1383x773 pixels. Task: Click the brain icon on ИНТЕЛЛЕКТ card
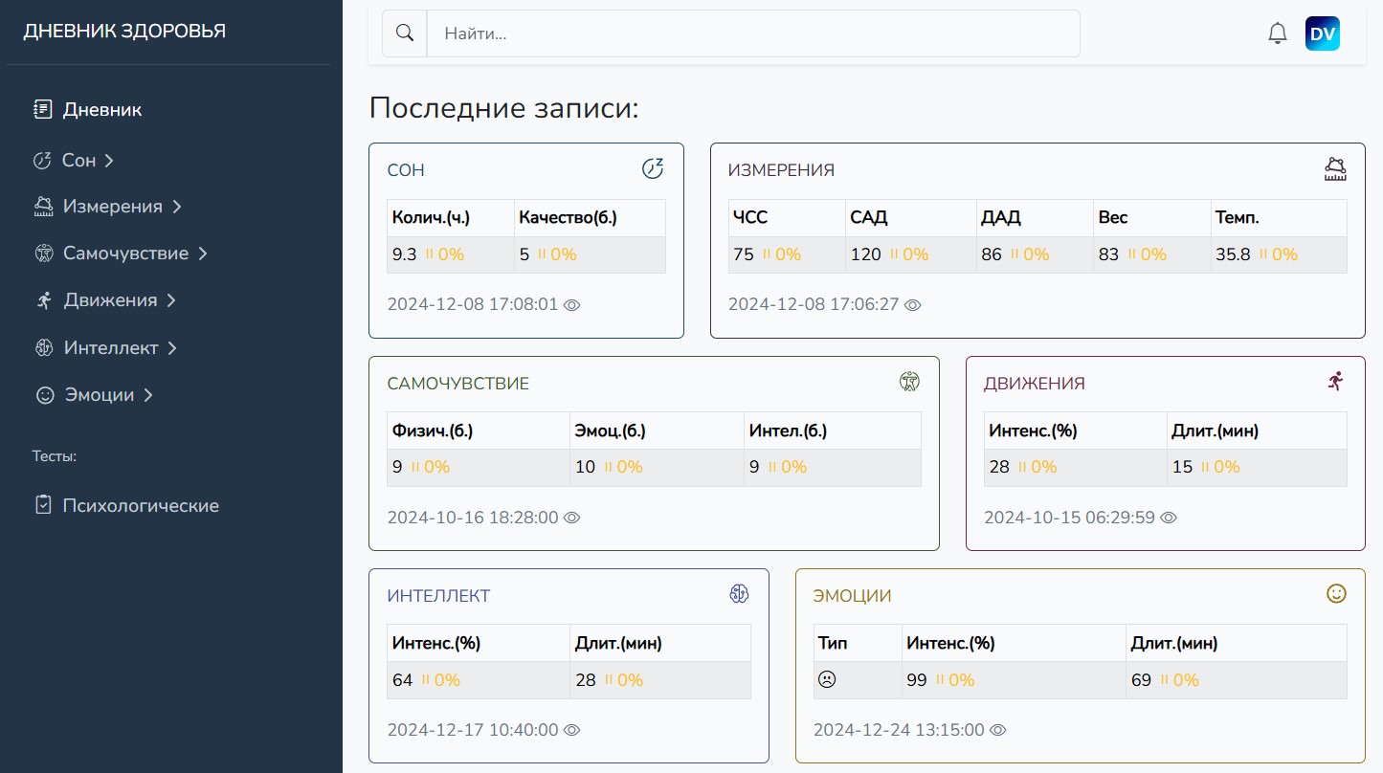(x=739, y=593)
